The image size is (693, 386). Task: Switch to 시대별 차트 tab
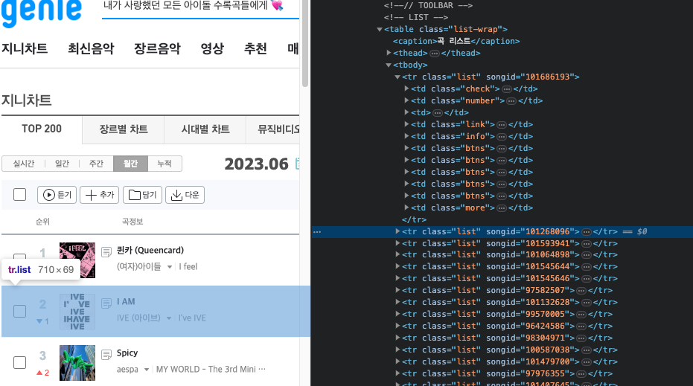point(205,129)
